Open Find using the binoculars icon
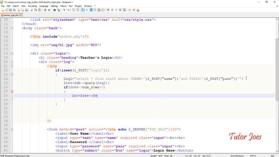This screenshot has width=279, height=157. click(54, 10)
